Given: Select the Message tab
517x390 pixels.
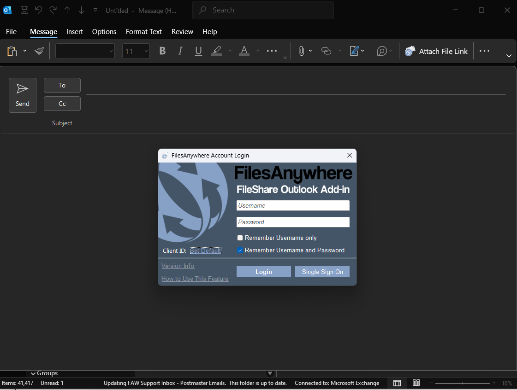Looking at the screenshot, I should click(43, 32).
